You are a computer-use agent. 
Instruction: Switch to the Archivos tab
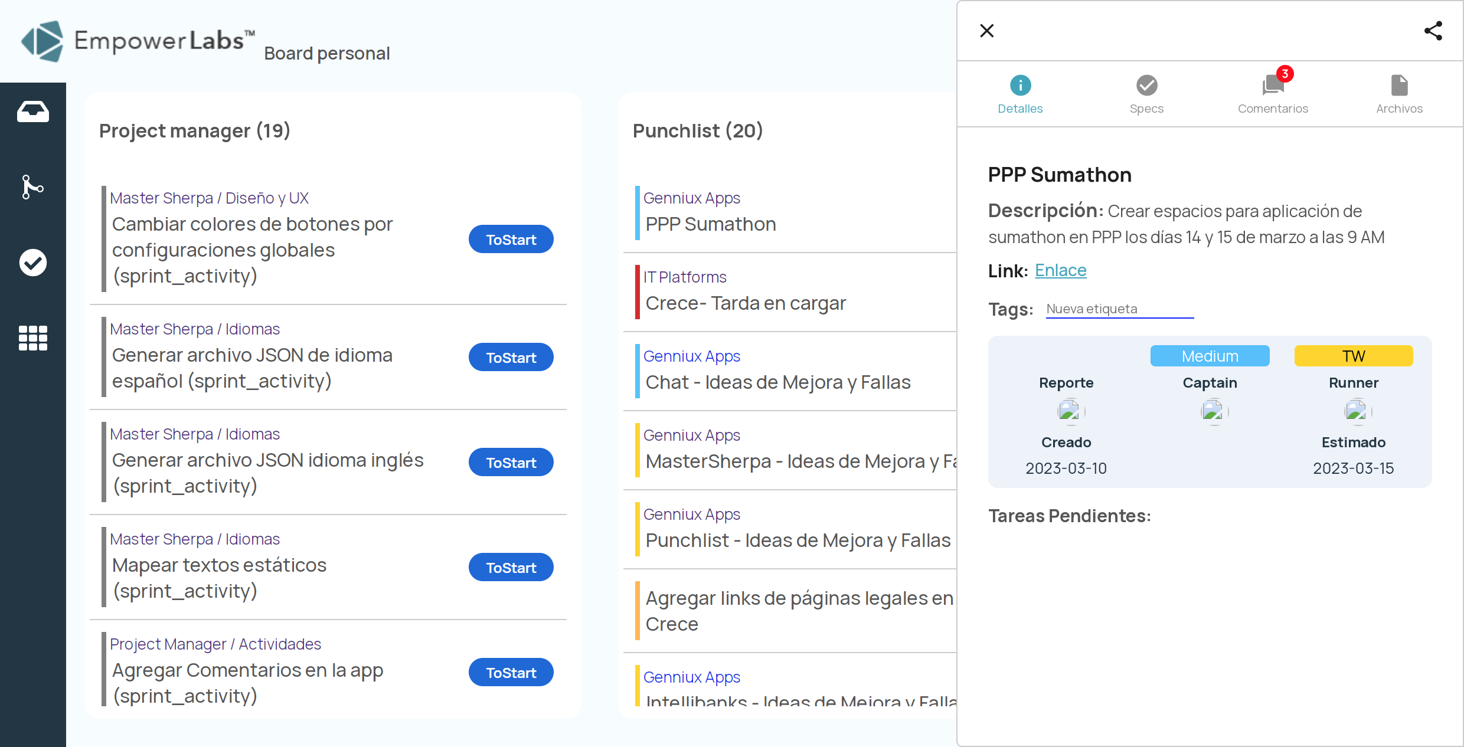(1399, 94)
